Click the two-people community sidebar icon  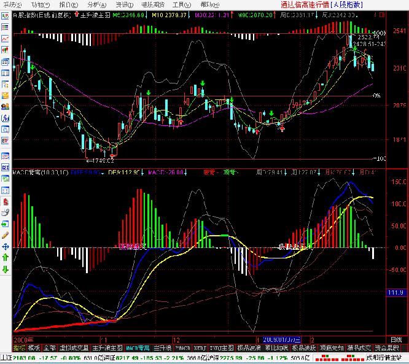pos(5,107)
